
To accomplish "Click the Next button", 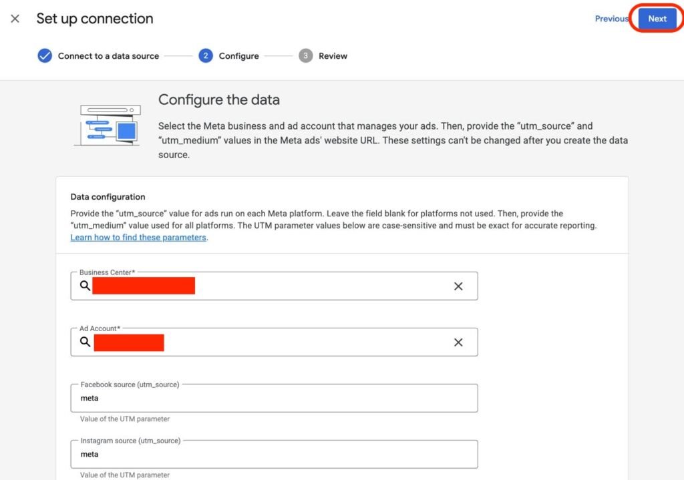I will (x=657, y=19).
